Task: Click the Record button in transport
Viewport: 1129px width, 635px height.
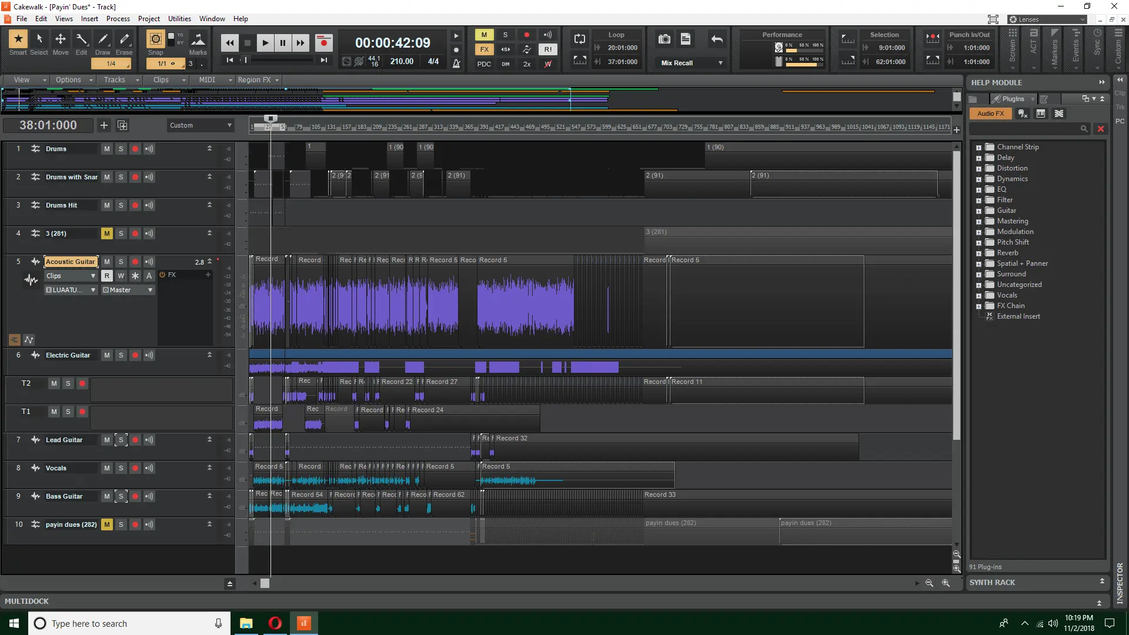Action: click(x=323, y=43)
